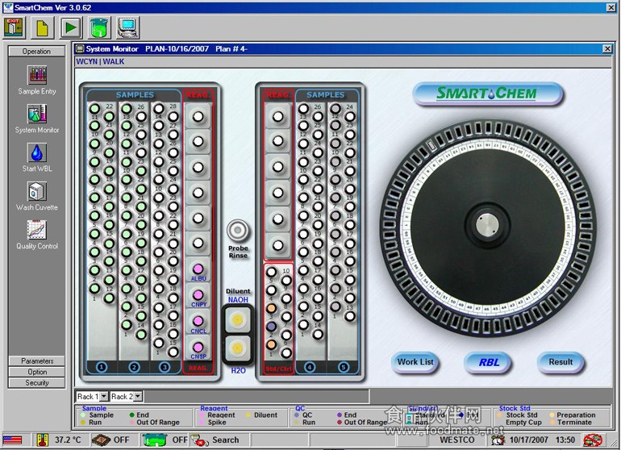Image resolution: width=621 pixels, height=450 pixels.
Task: Click the green beaker toolbar icon
Action: tap(99, 27)
